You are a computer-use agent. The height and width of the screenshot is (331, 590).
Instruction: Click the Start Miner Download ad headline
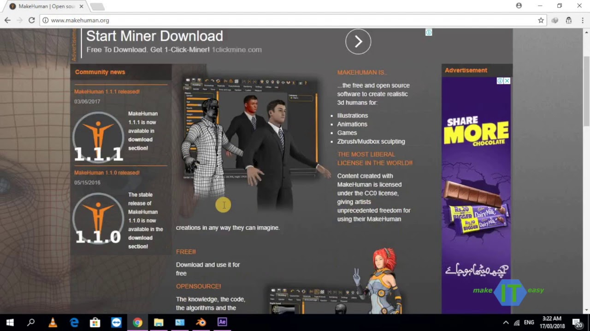[x=154, y=36]
